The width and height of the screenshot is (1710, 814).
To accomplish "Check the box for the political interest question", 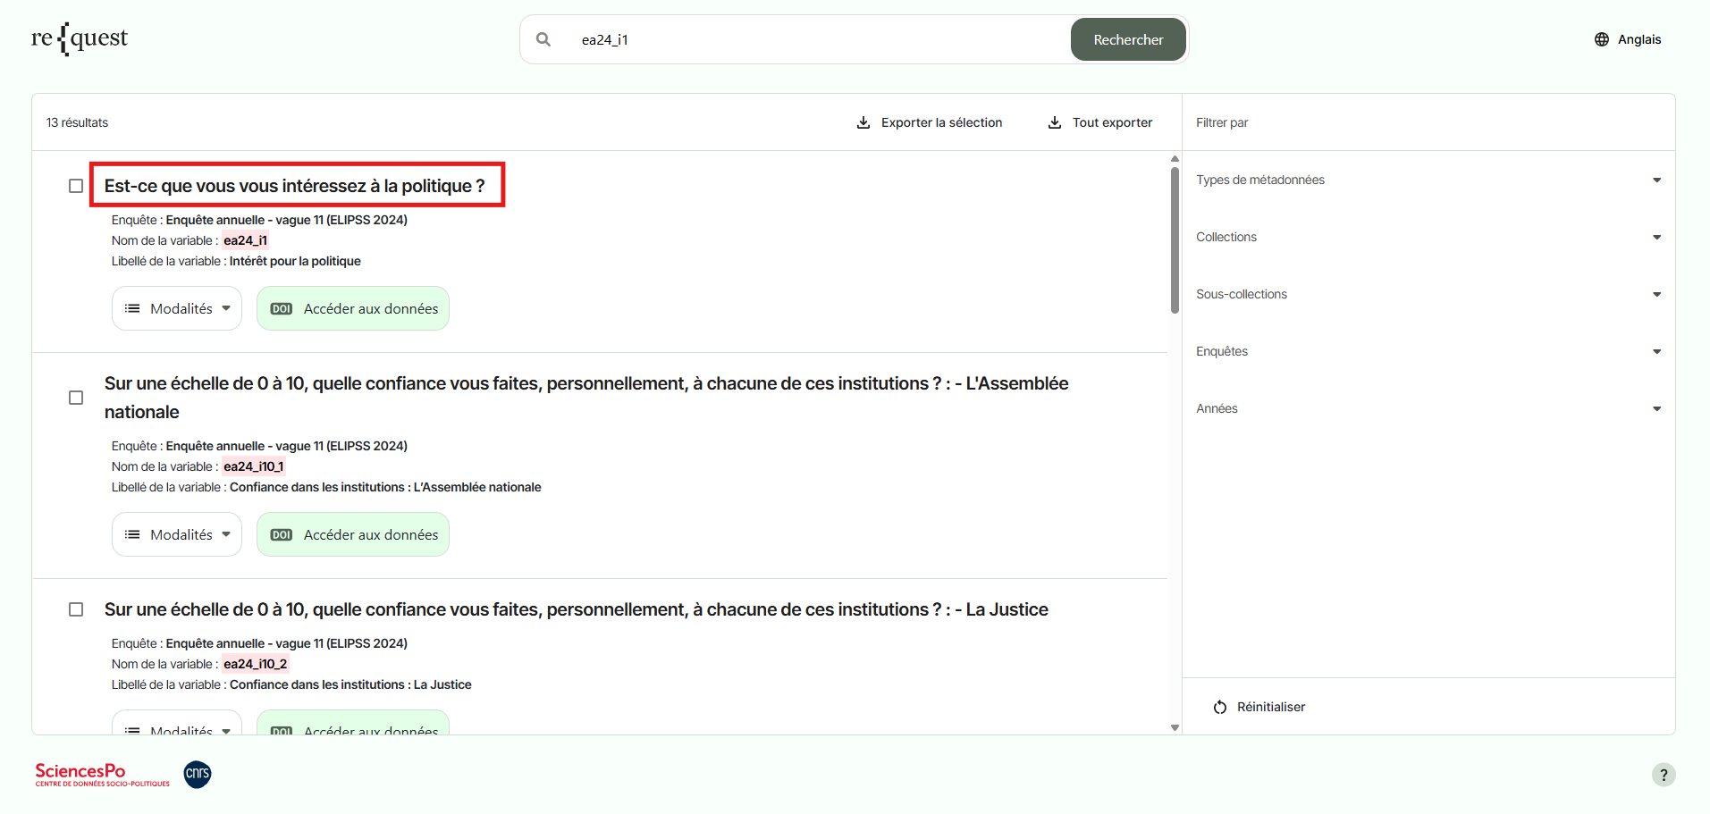I will pos(76,186).
